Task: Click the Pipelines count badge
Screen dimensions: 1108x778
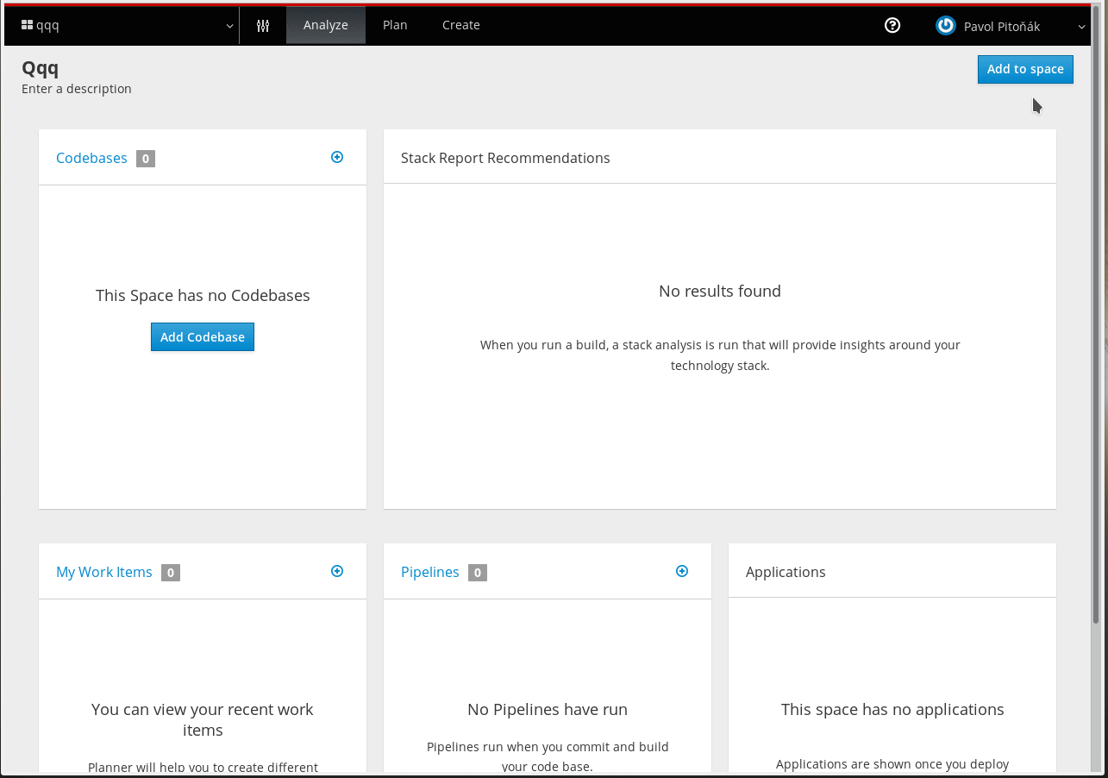Action: click(478, 573)
